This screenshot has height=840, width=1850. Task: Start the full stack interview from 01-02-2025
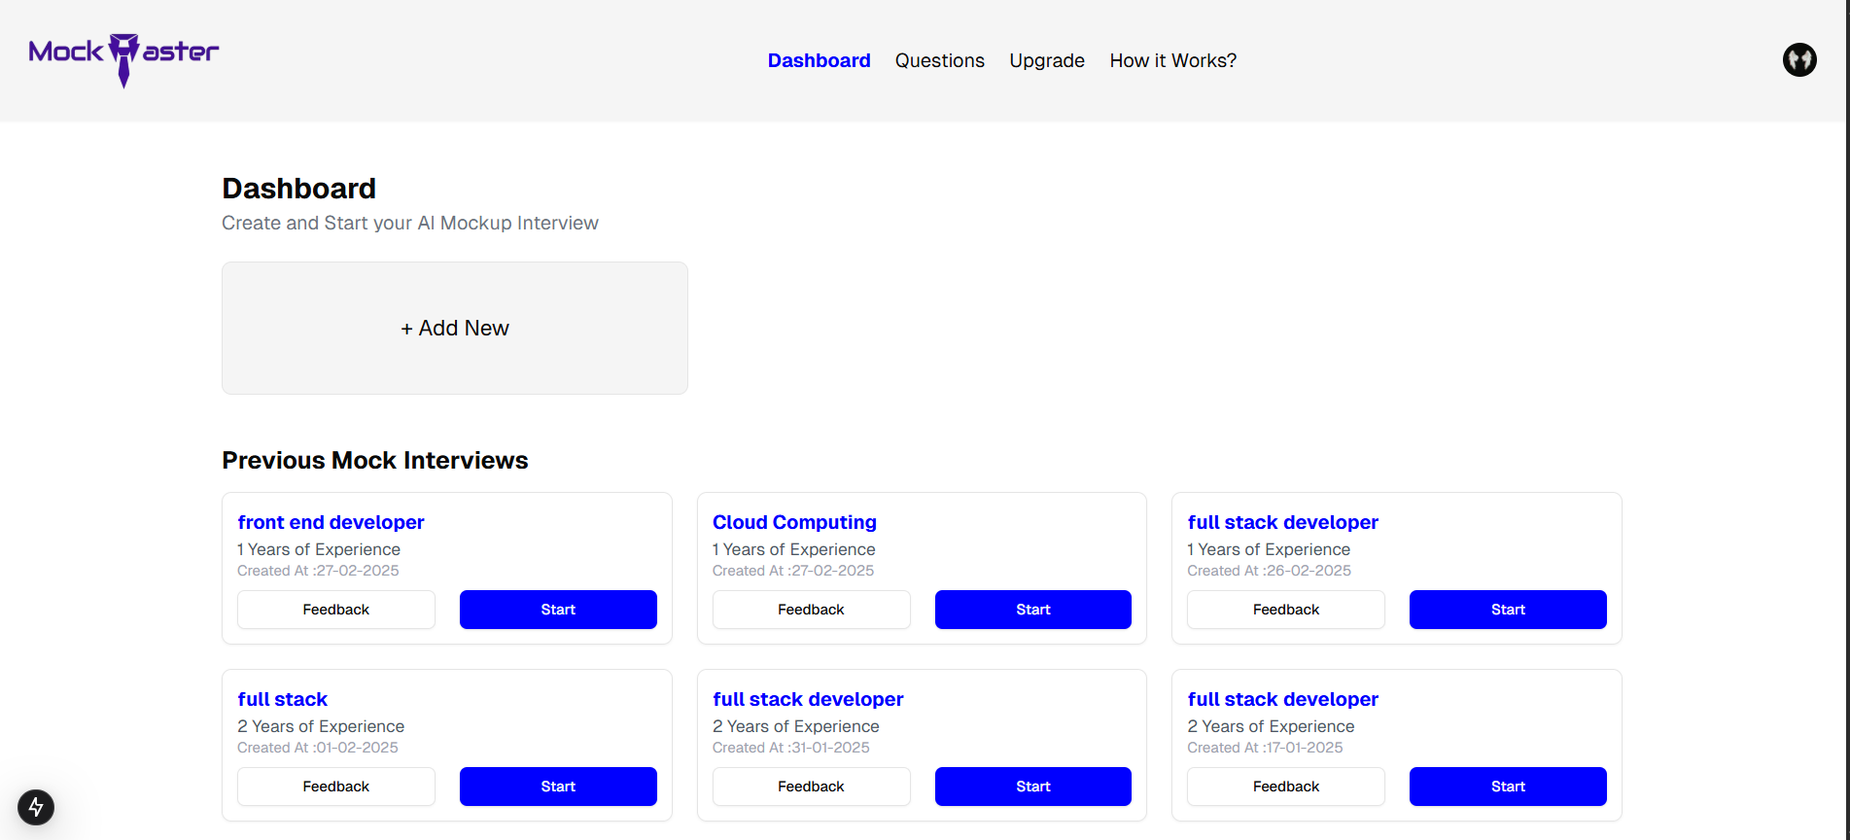pyautogui.click(x=558, y=787)
